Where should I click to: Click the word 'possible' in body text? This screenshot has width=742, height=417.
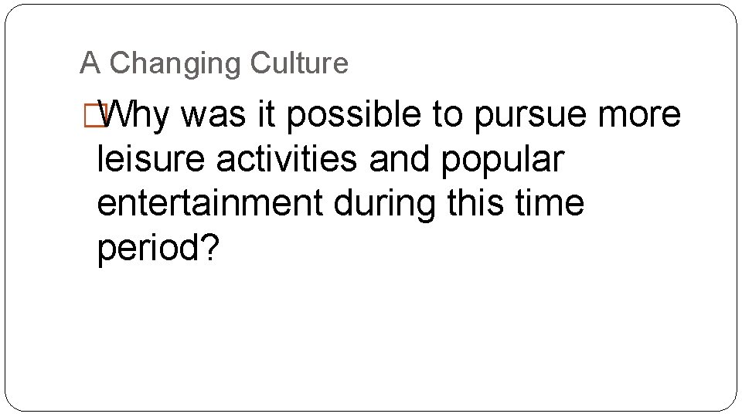pos(353,115)
